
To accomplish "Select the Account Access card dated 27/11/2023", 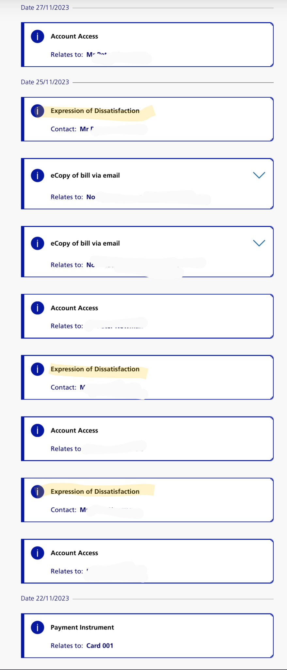I will (147, 44).
